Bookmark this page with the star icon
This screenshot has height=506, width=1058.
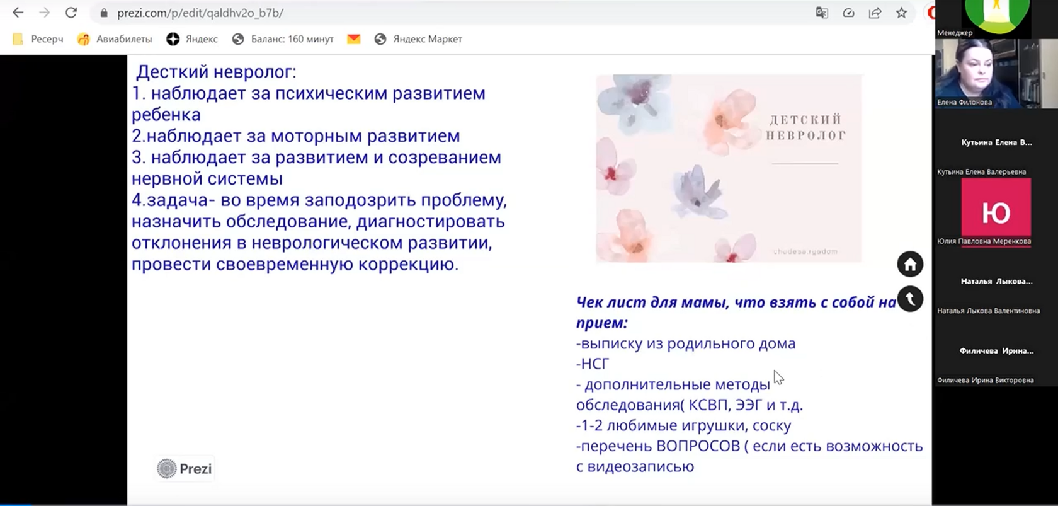pyautogui.click(x=901, y=13)
